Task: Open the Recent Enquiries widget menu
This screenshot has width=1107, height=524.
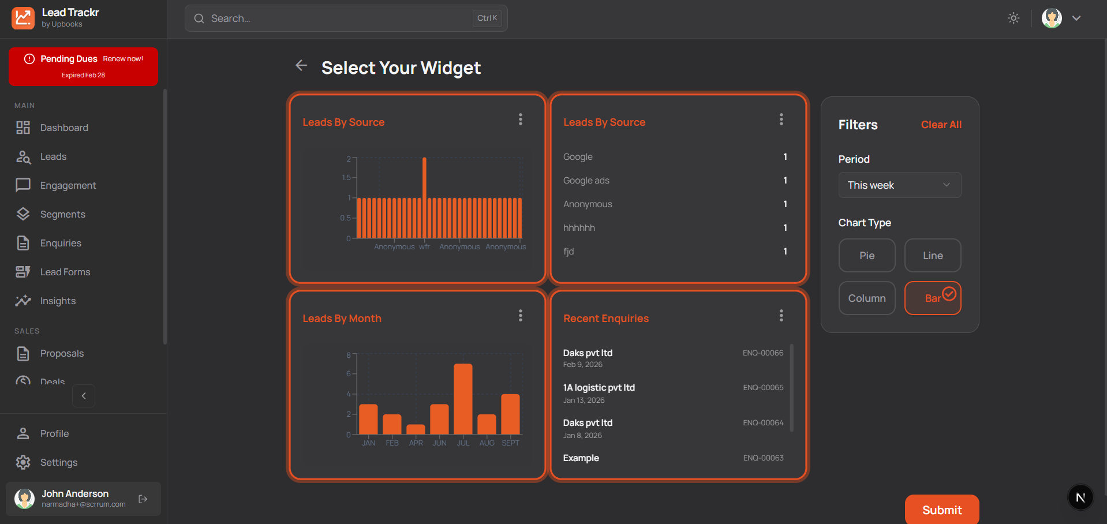Action: [x=781, y=315]
